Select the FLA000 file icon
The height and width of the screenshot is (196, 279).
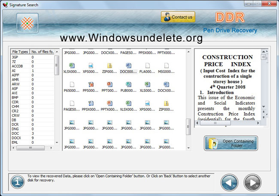147,66
